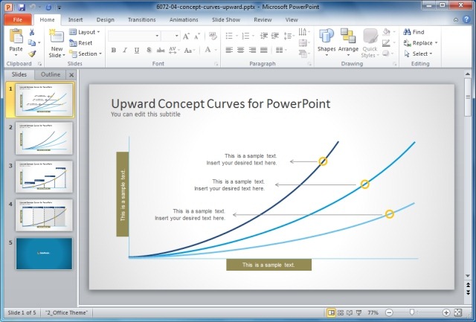
Task: Click the Paste clipboard icon
Action: click(x=16, y=36)
